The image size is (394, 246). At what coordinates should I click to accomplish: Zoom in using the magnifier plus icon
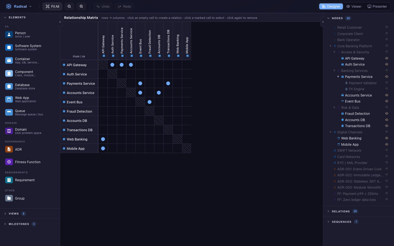[x=81, y=6]
